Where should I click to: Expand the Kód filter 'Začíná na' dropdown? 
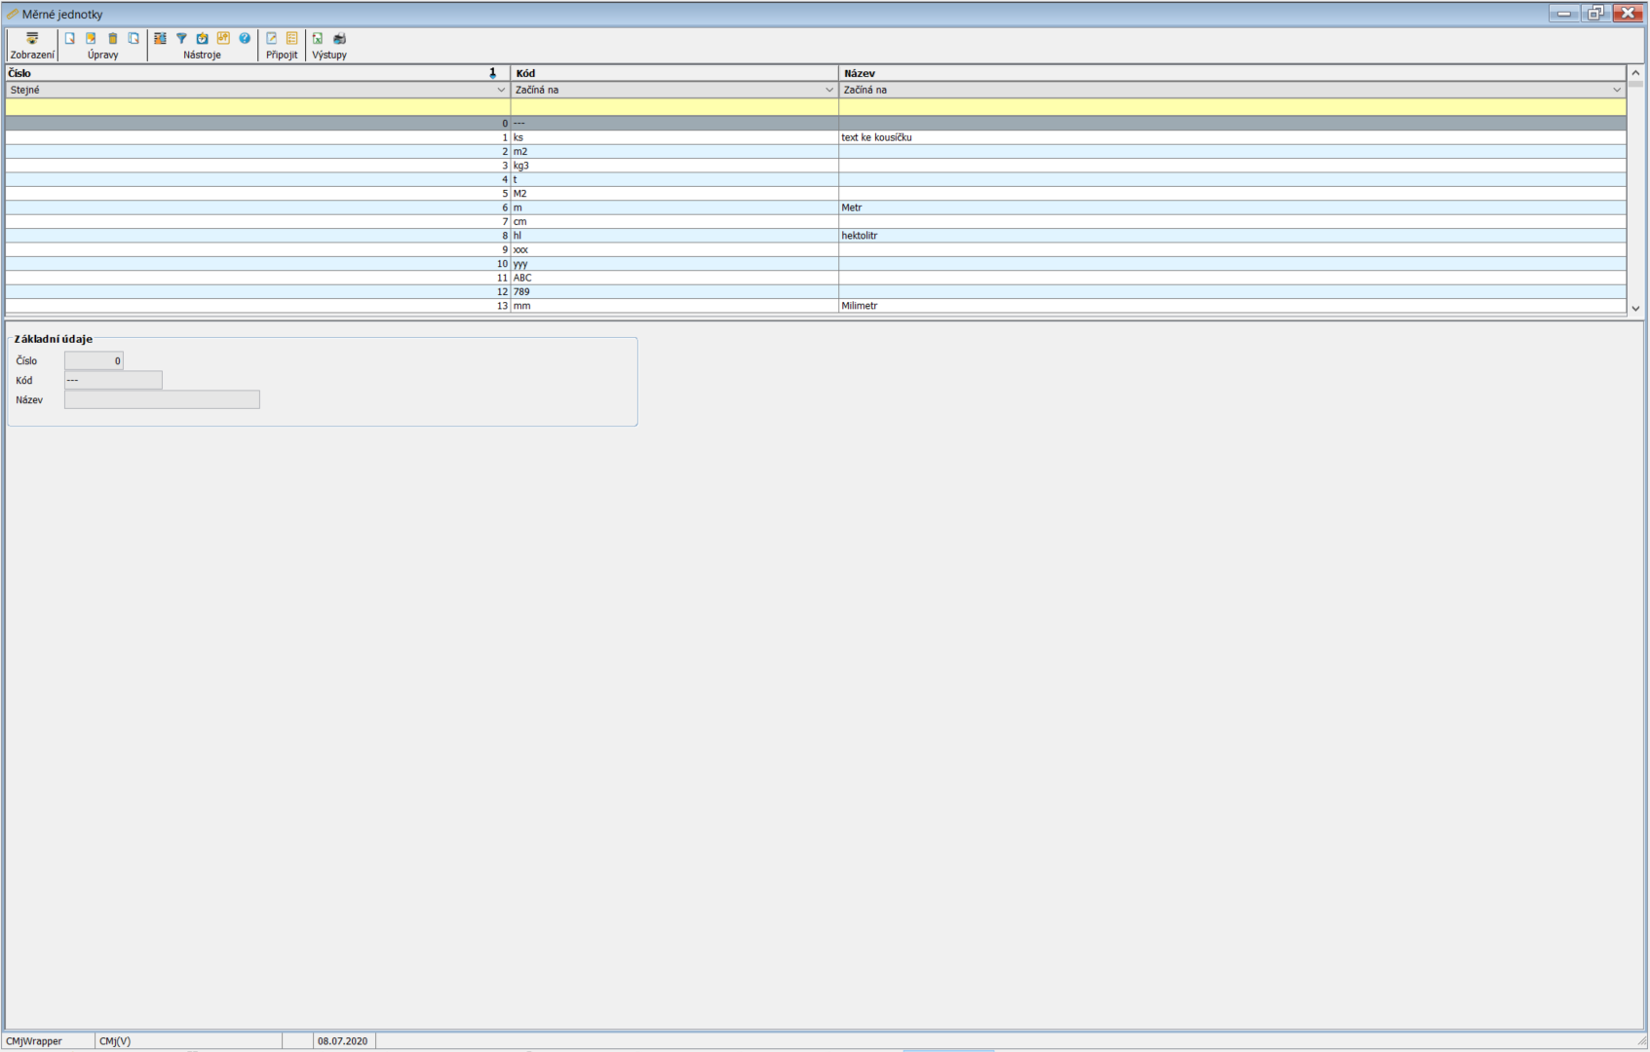tap(829, 90)
